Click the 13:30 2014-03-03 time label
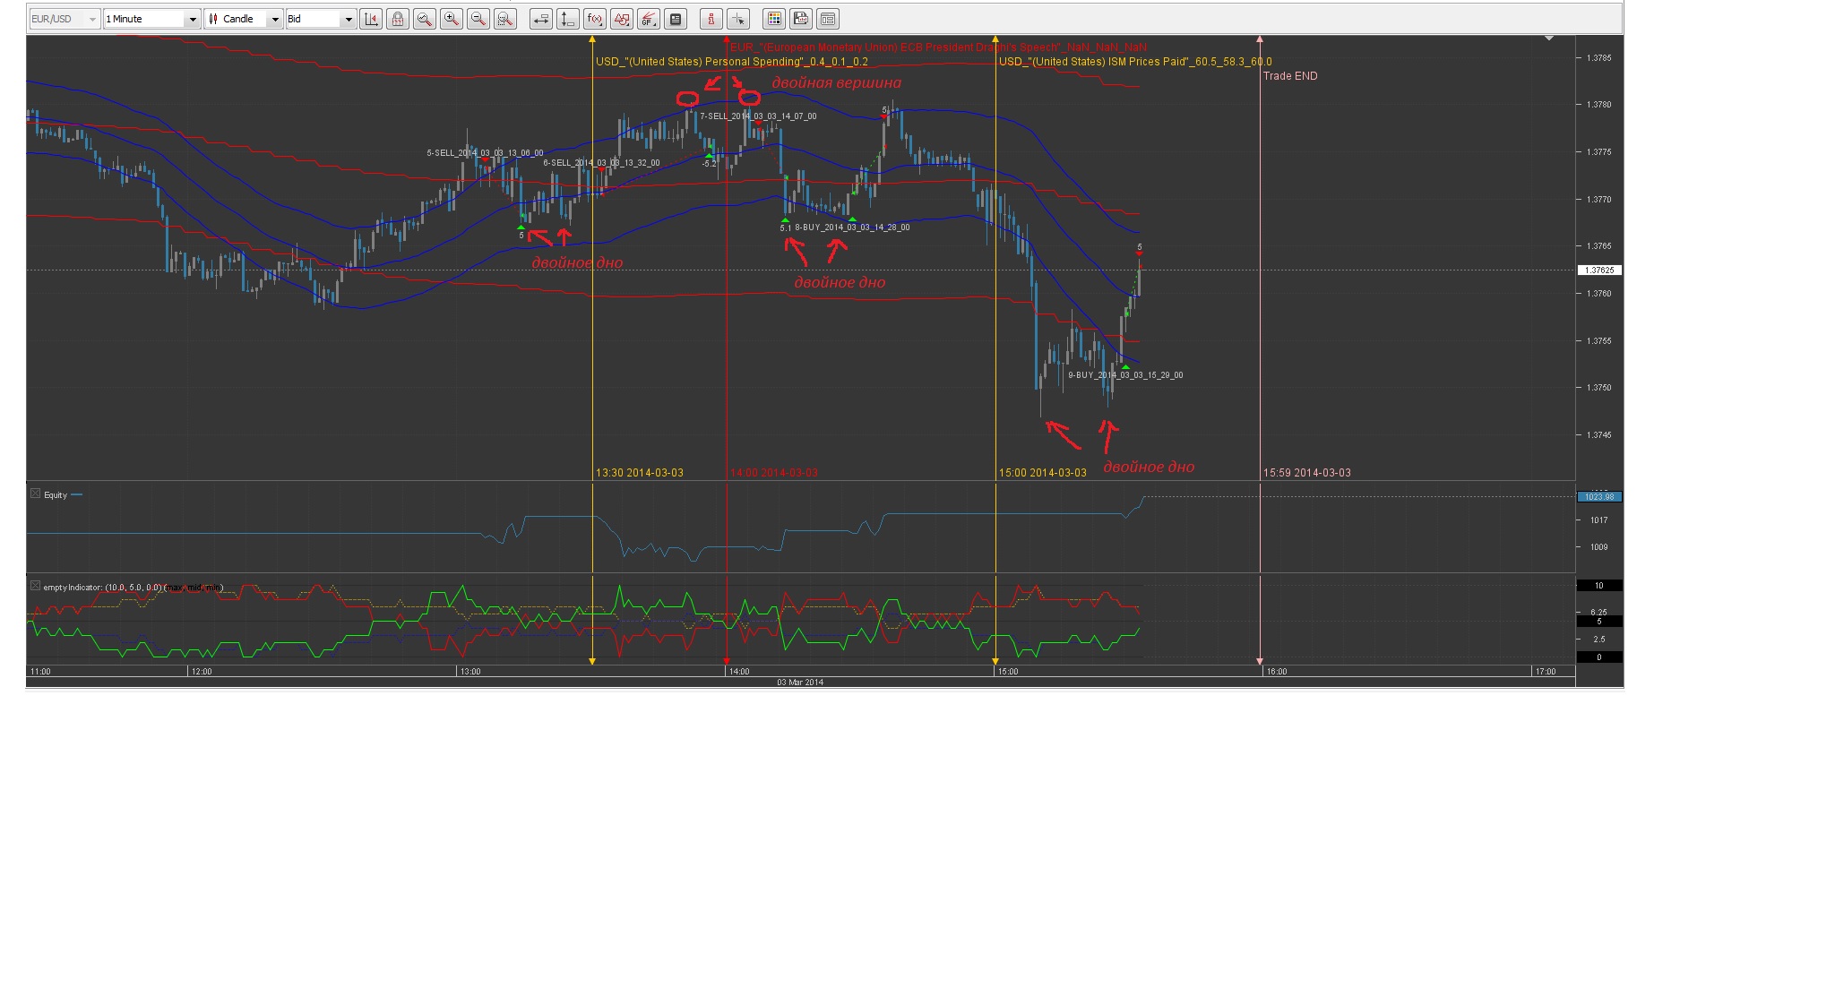 (x=640, y=472)
